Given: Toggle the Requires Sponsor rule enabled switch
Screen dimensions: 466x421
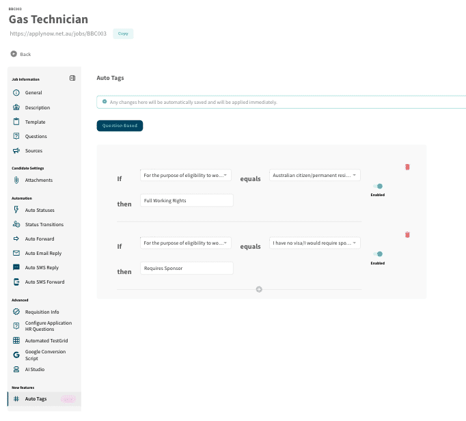Looking at the screenshot, I should (378, 254).
